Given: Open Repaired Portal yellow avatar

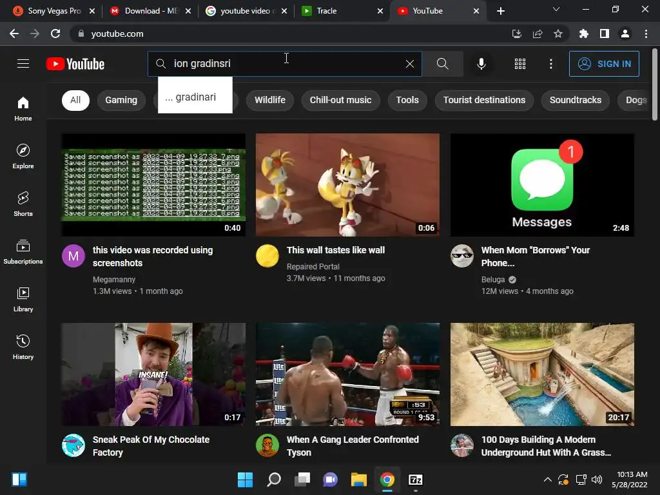Looking at the screenshot, I should pyautogui.click(x=267, y=256).
